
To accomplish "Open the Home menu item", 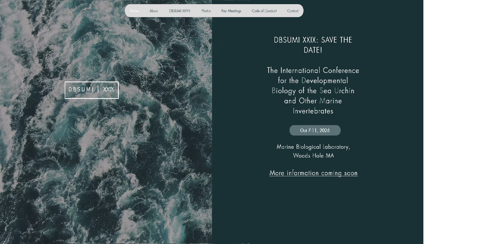I will [134, 11].
